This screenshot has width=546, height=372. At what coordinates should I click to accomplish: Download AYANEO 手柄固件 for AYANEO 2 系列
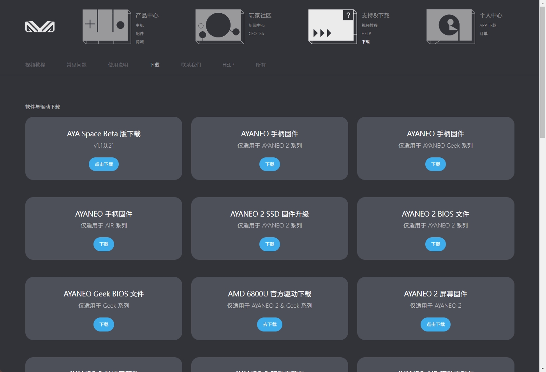pos(269,164)
